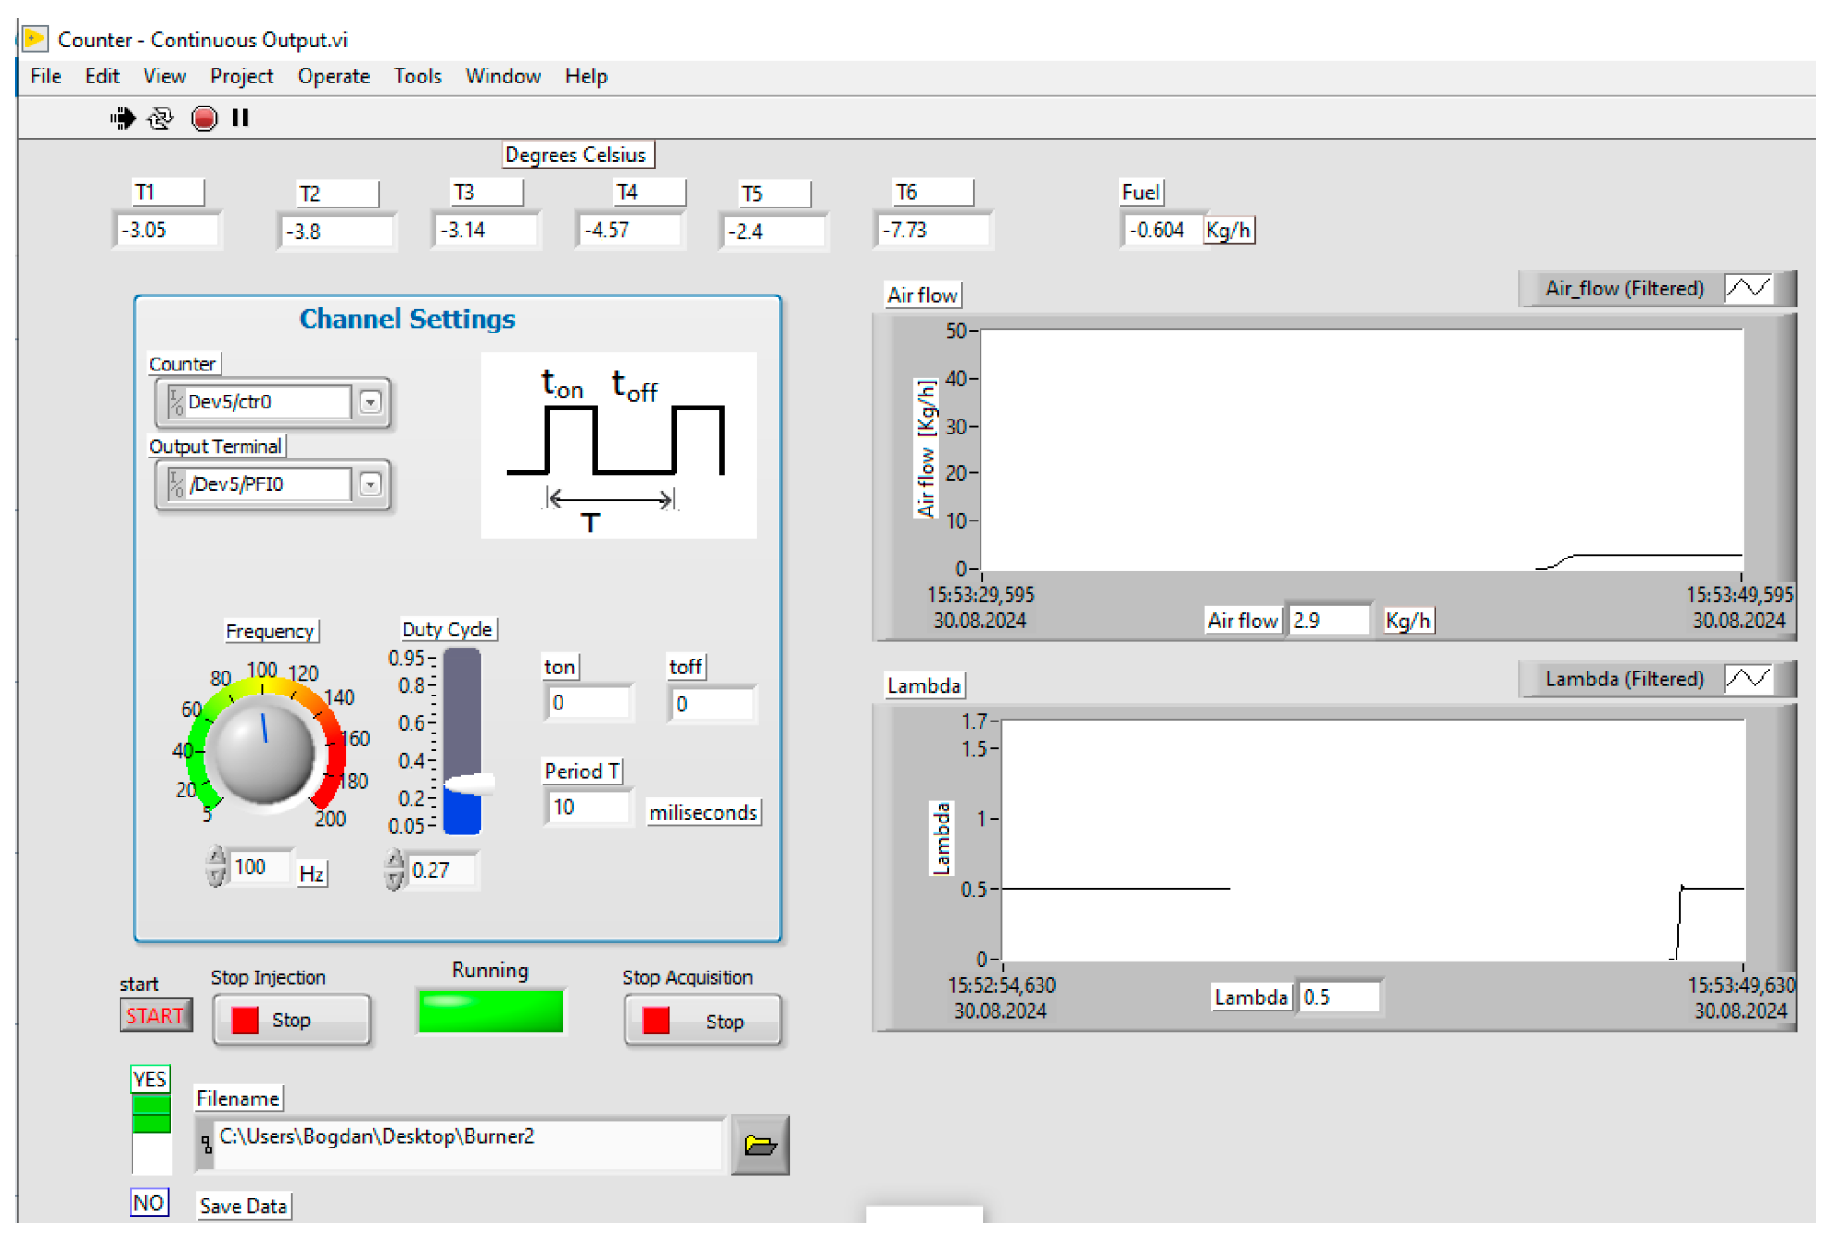1834x1242 pixels.
Task: Click the Air_flow (Filtered) plot legend icon
Action: point(1747,289)
